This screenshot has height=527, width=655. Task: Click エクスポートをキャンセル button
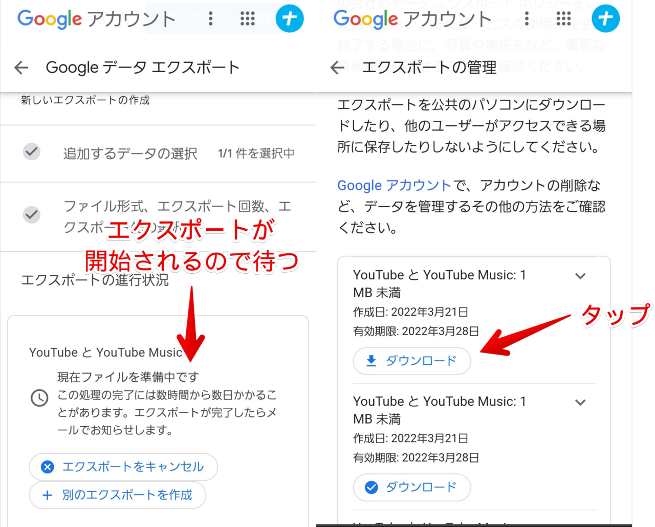tap(123, 467)
